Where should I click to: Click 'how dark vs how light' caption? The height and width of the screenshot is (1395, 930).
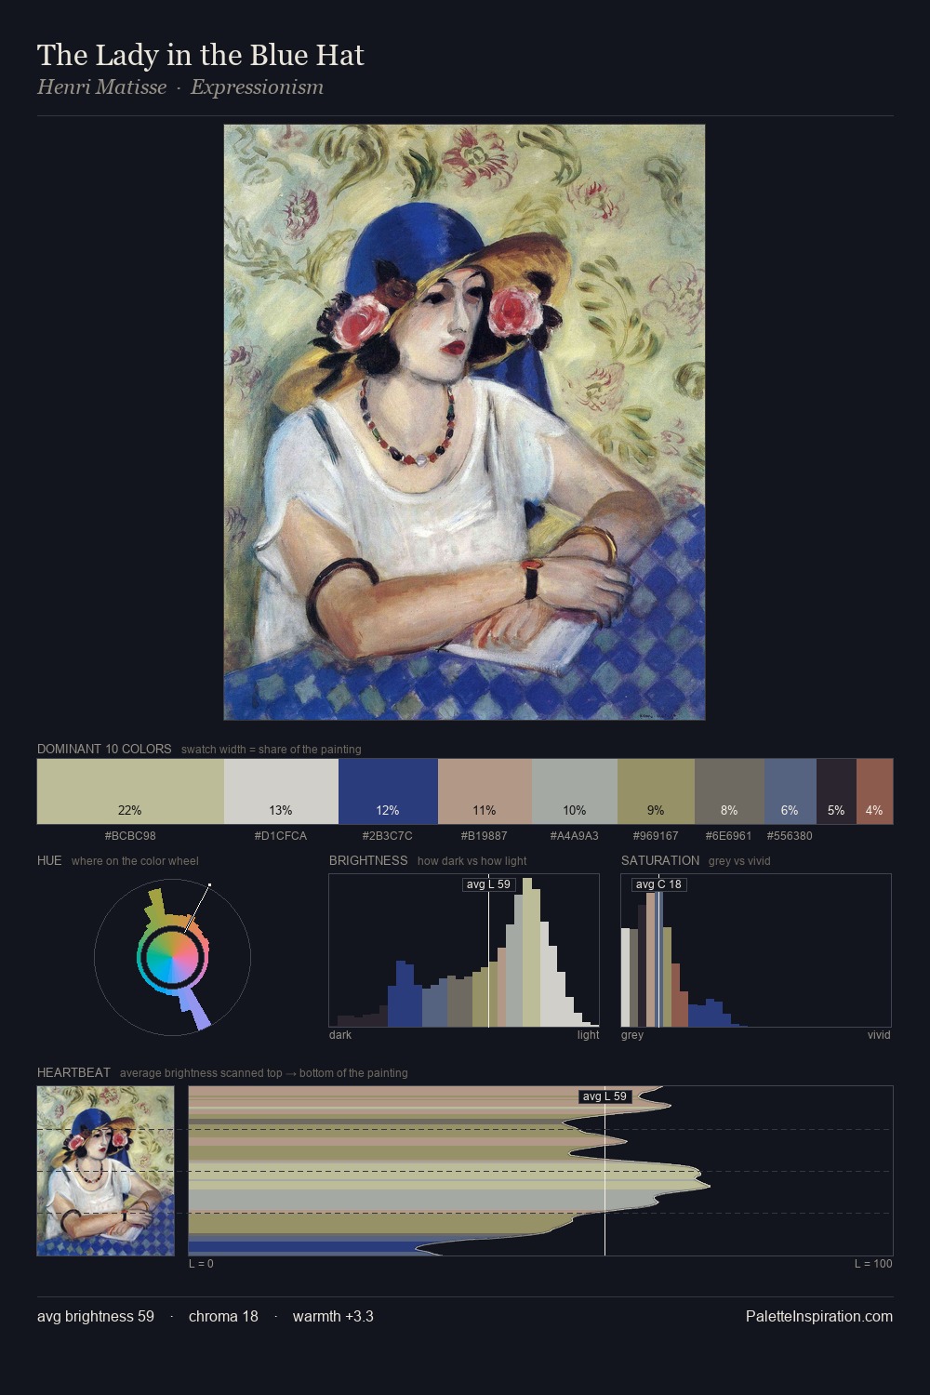tap(472, 861)
